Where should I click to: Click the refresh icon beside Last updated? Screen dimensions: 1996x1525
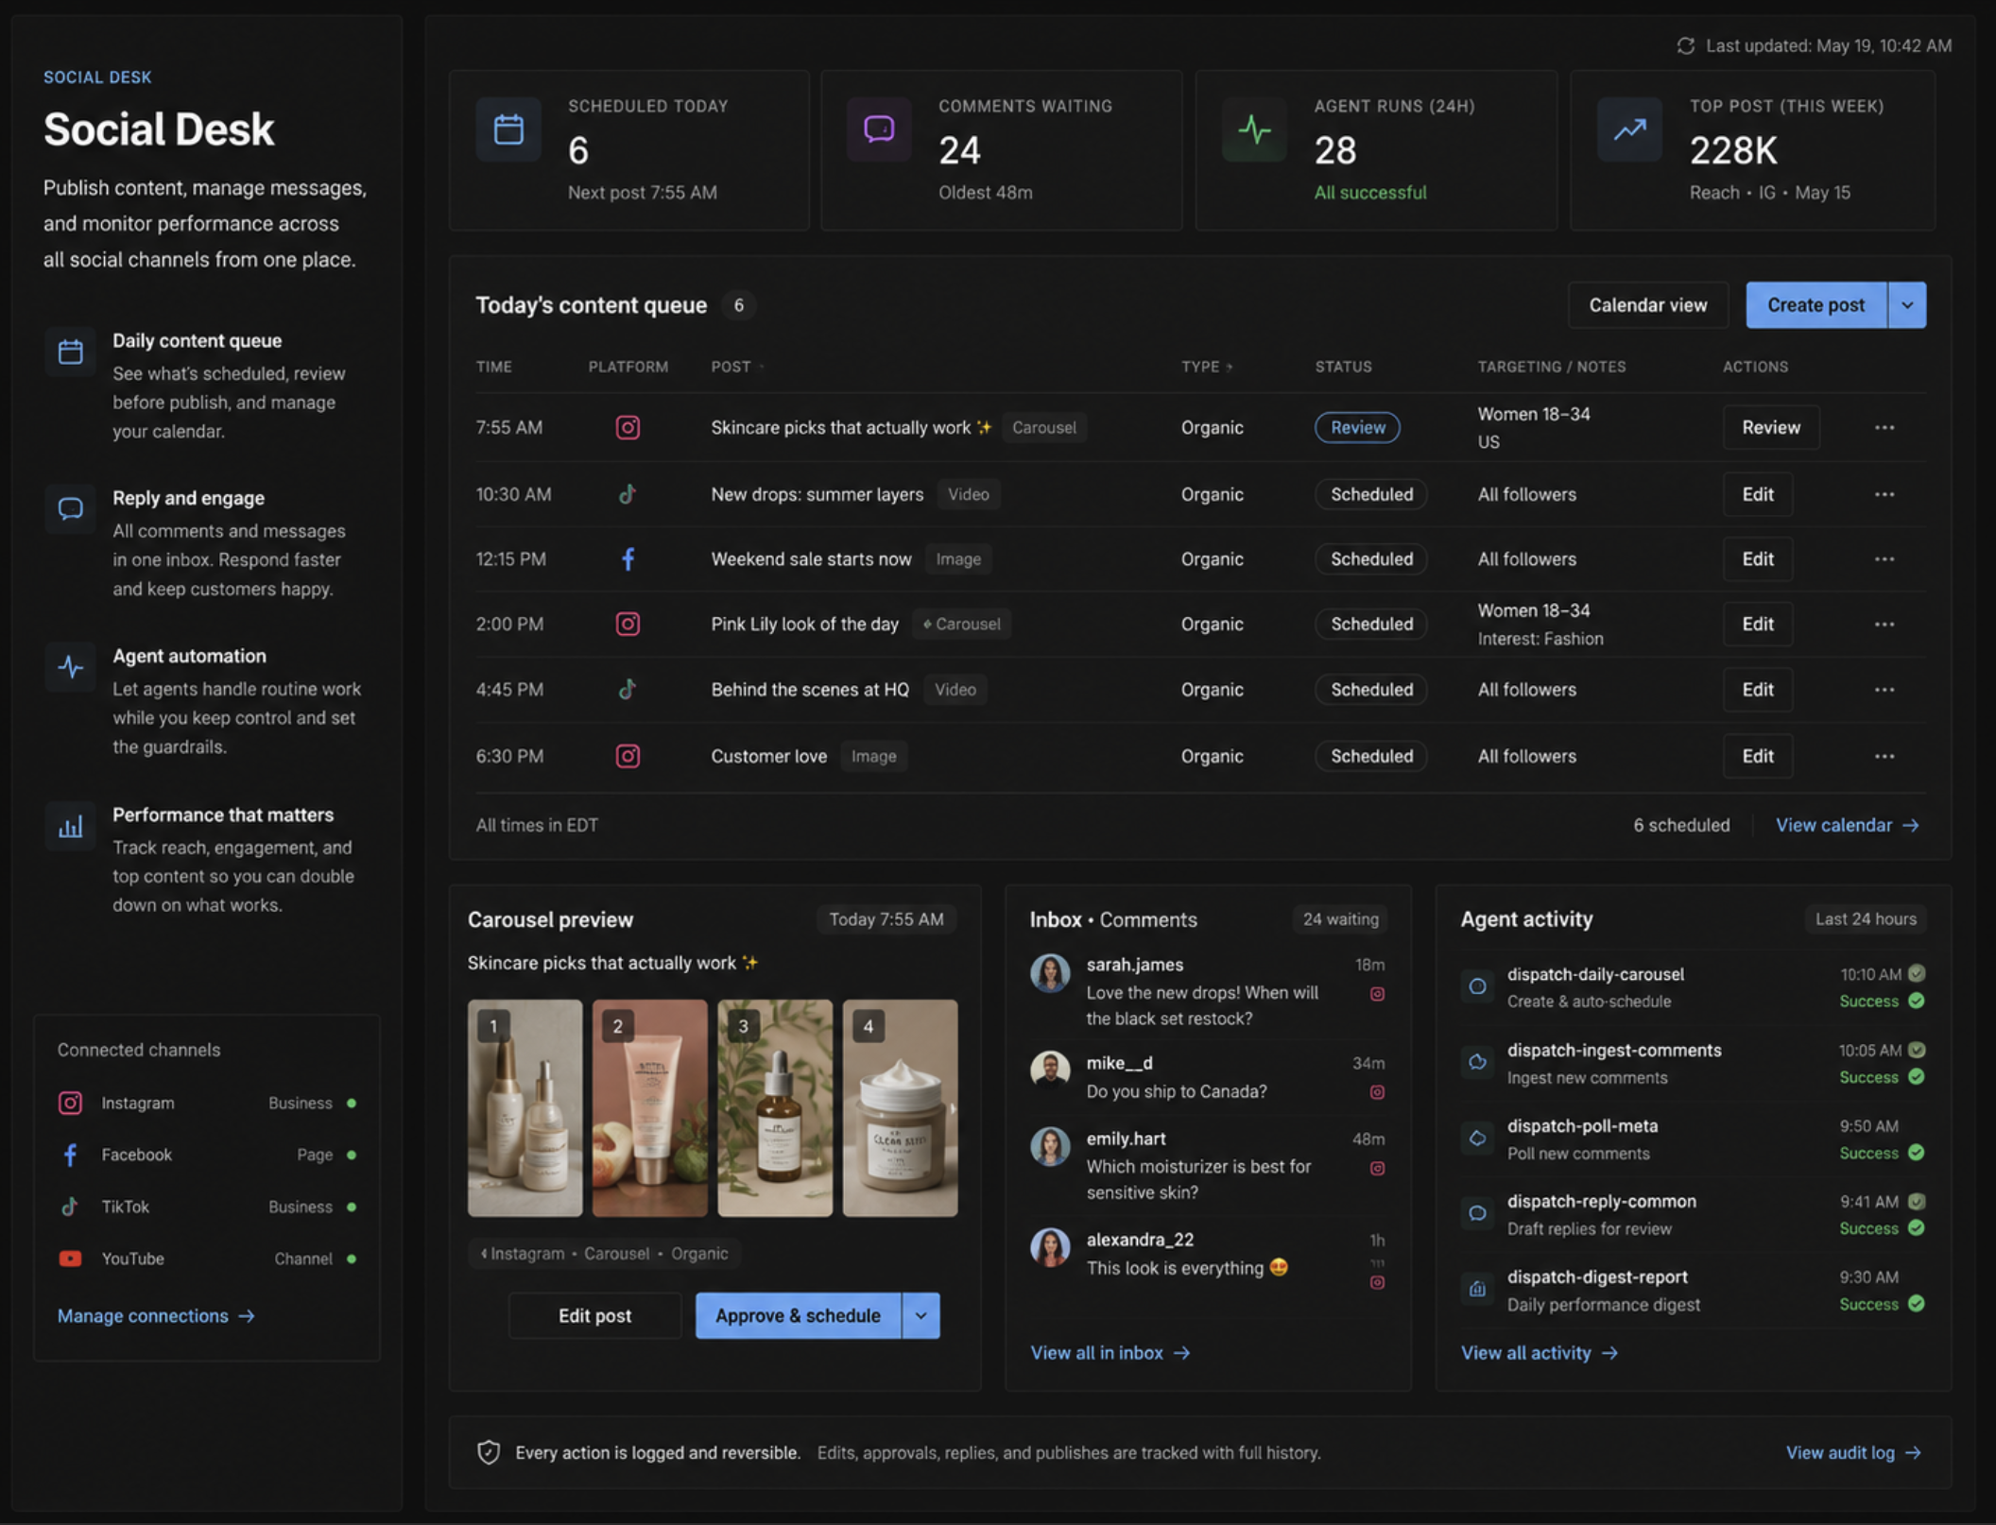(1685, 45)
